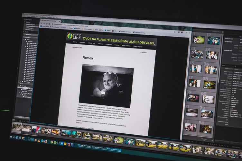Click the Week of Life logo

click(x=74, y=36)
